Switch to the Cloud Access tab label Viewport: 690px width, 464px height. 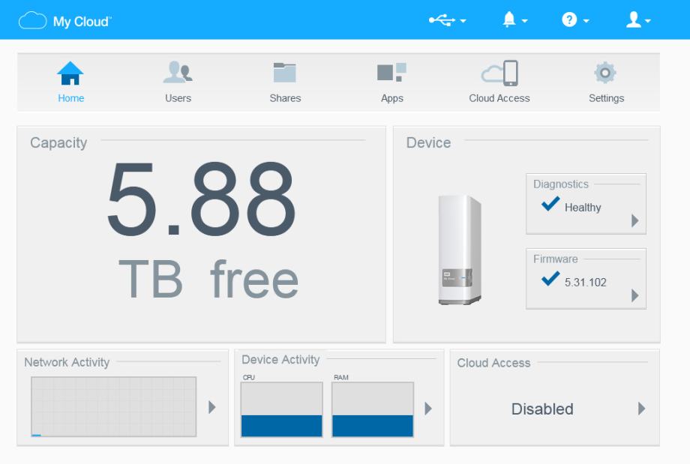click(x=499, y=98)
